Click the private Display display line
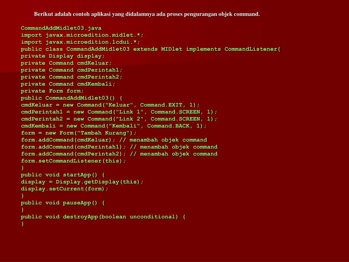The width and height of the screenshot is (349, 262). pyautogui.click(x=63, y=56)
